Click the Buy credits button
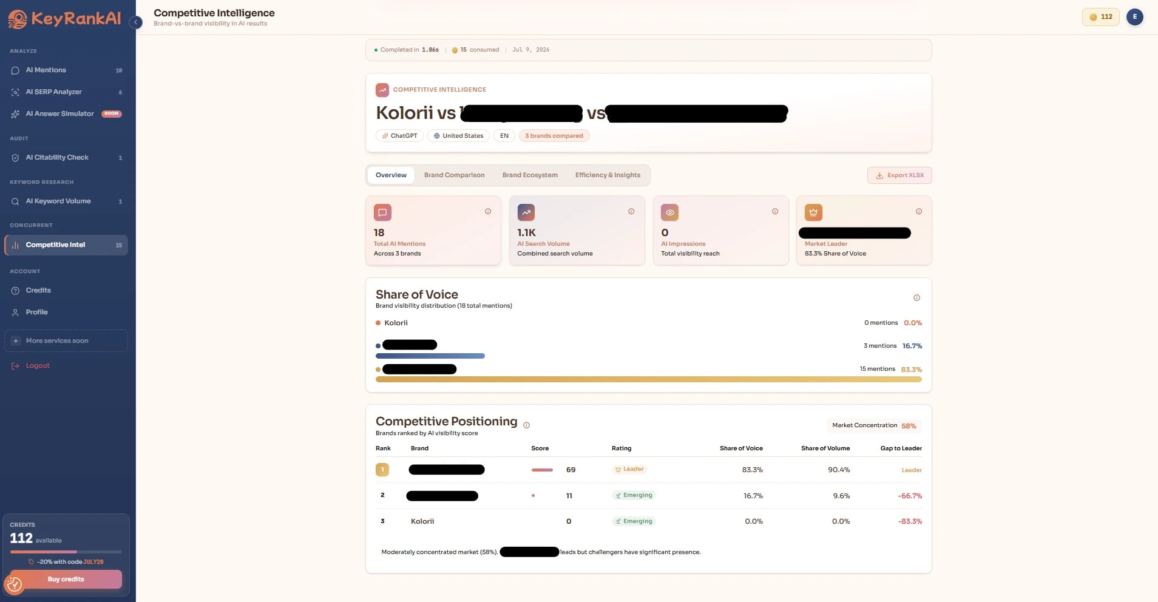Viewport: 1158px width, 602px height. point(66,580)
